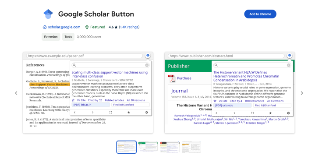
Task: Open the 1.4K ratings link
Action: tap(129, 27)
